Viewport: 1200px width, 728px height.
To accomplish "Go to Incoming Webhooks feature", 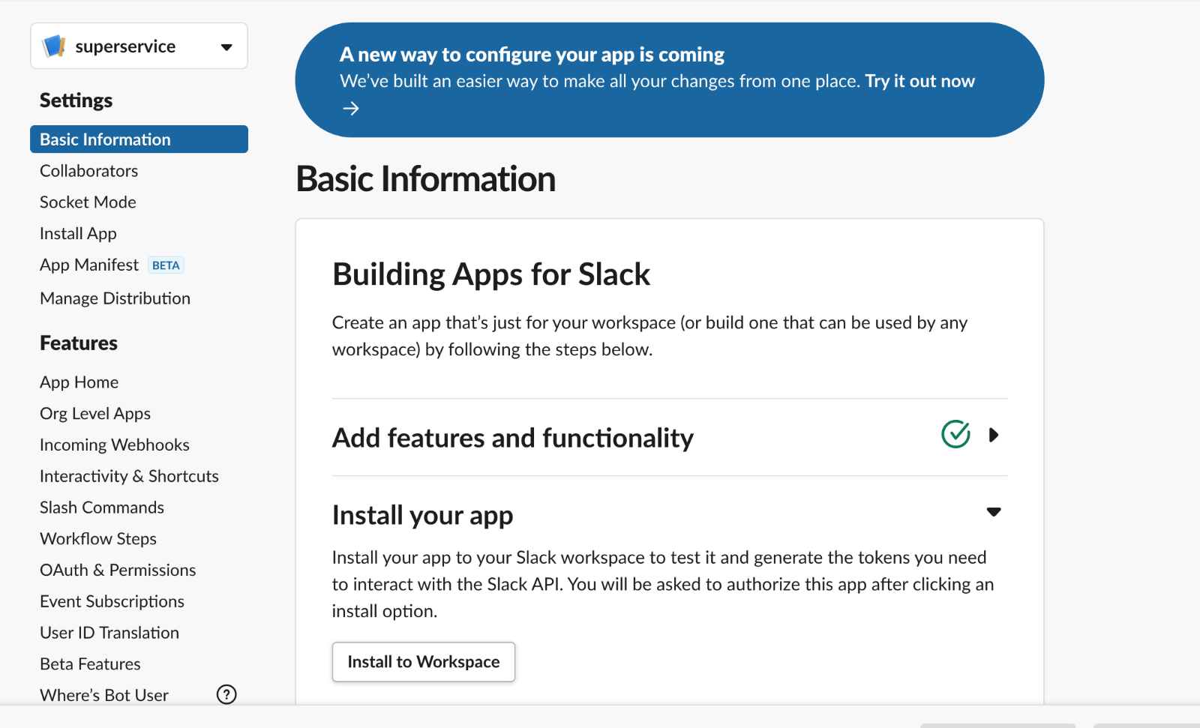I will [x=114, y=445].
